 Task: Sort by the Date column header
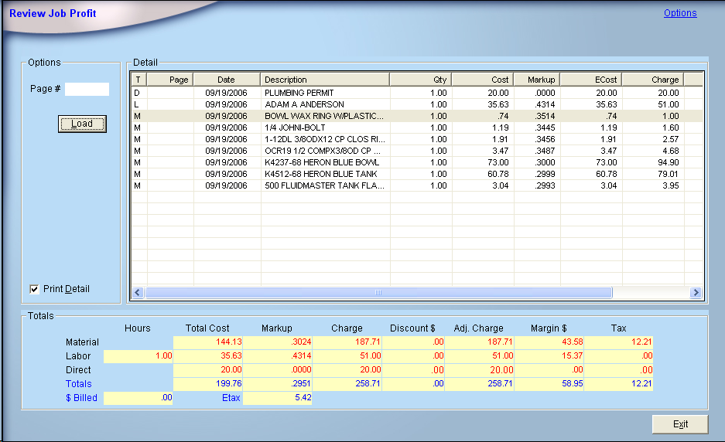click(x=226, y=80)
